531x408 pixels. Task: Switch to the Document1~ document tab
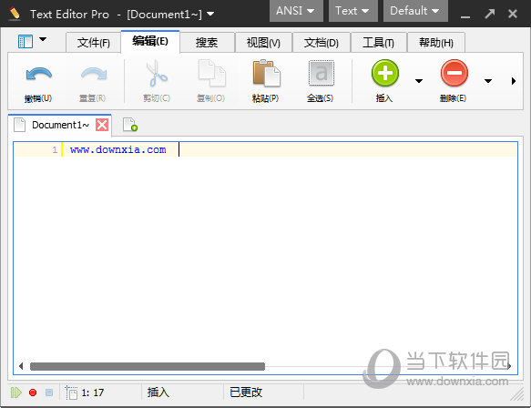click(60, 125)
